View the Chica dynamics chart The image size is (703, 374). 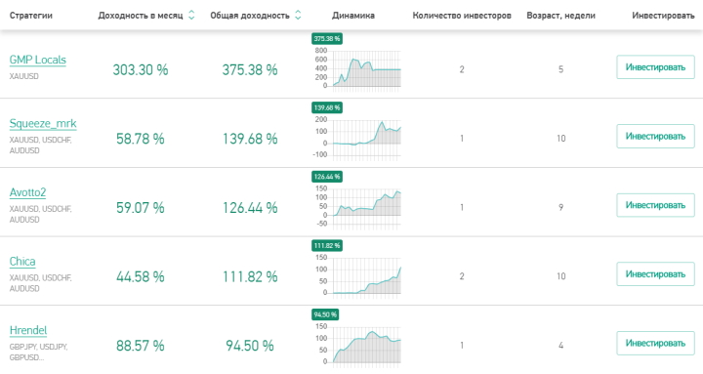(357, 276)
